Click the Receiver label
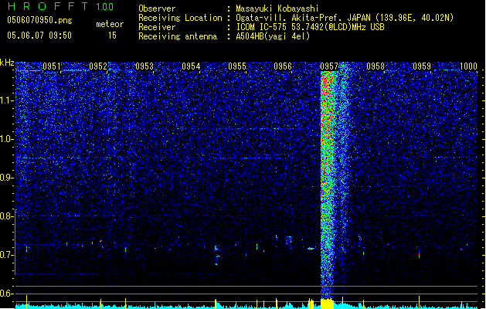Viewport: 486px width, 309px height. coord(157,27)
